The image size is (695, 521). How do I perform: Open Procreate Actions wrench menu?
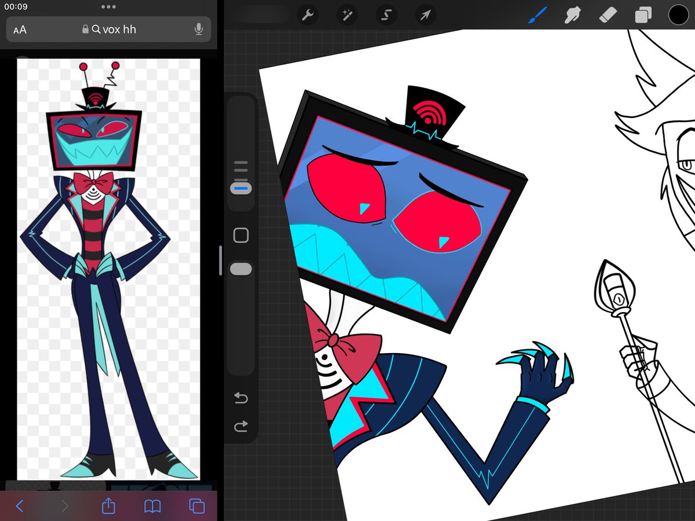point(308,15)
